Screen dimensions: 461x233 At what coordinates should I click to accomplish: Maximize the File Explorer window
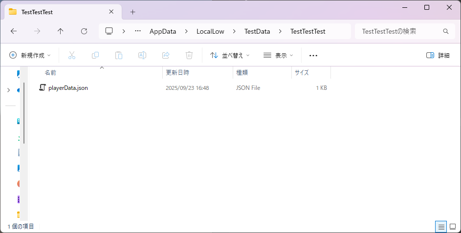tap(427, 8)
